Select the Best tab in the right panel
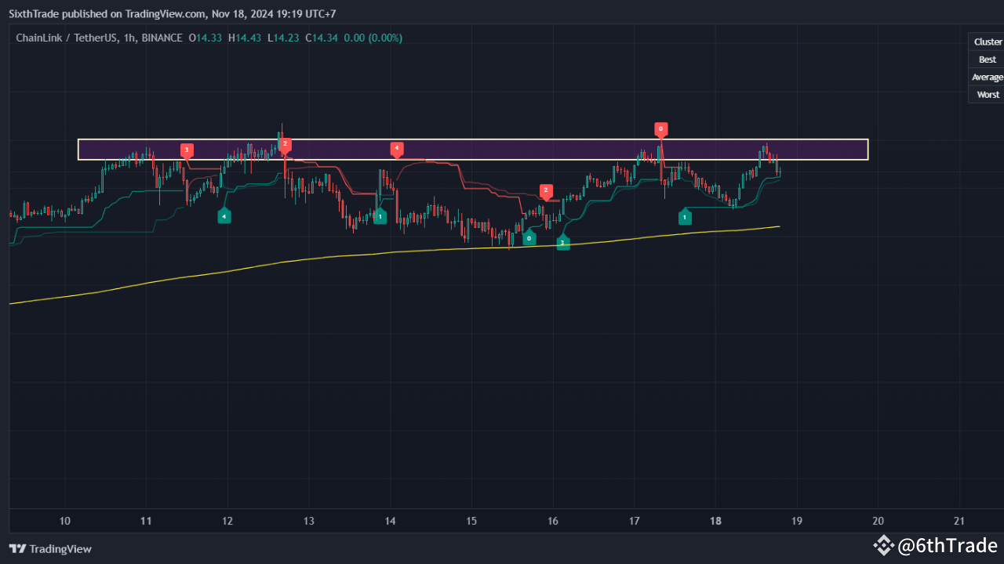The width and height of the screenshot is (1004, 564). (987, 59)
